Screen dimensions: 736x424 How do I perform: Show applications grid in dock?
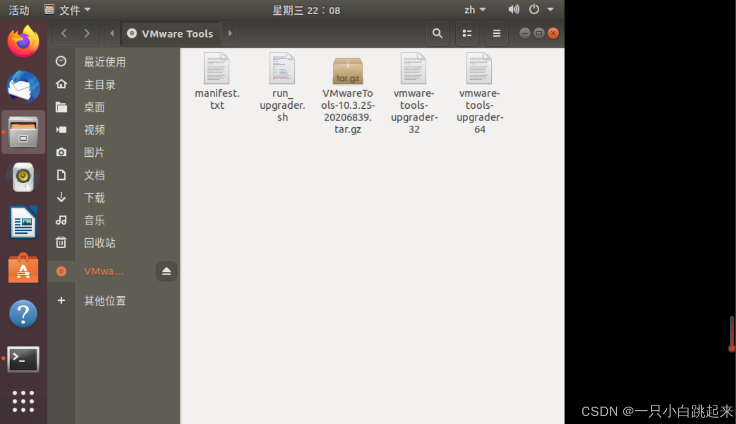point(23,401)
